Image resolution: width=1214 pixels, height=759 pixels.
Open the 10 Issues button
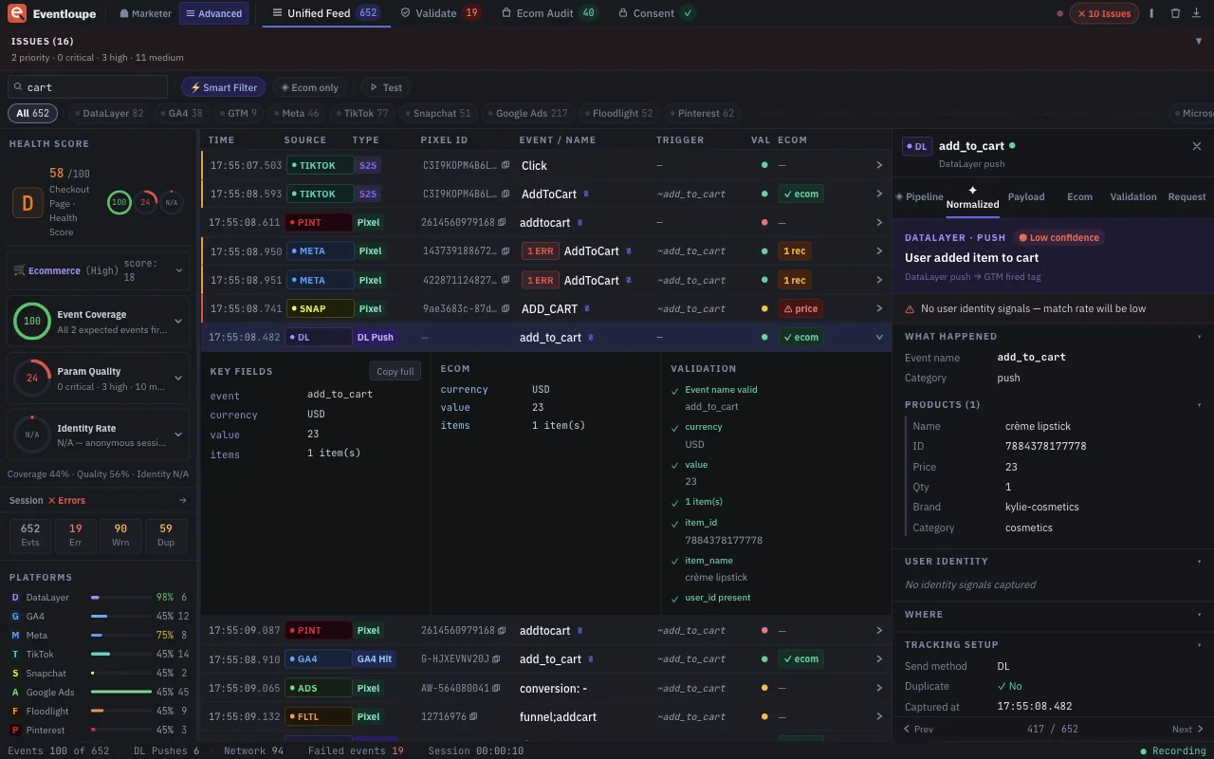[x=1104, y=13]
